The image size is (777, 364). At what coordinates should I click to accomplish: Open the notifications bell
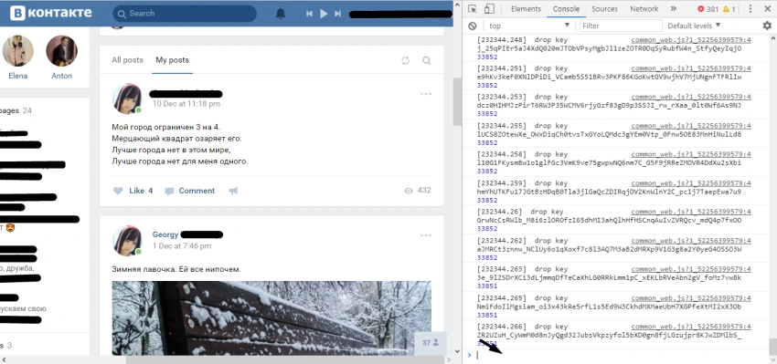point(281,14)
